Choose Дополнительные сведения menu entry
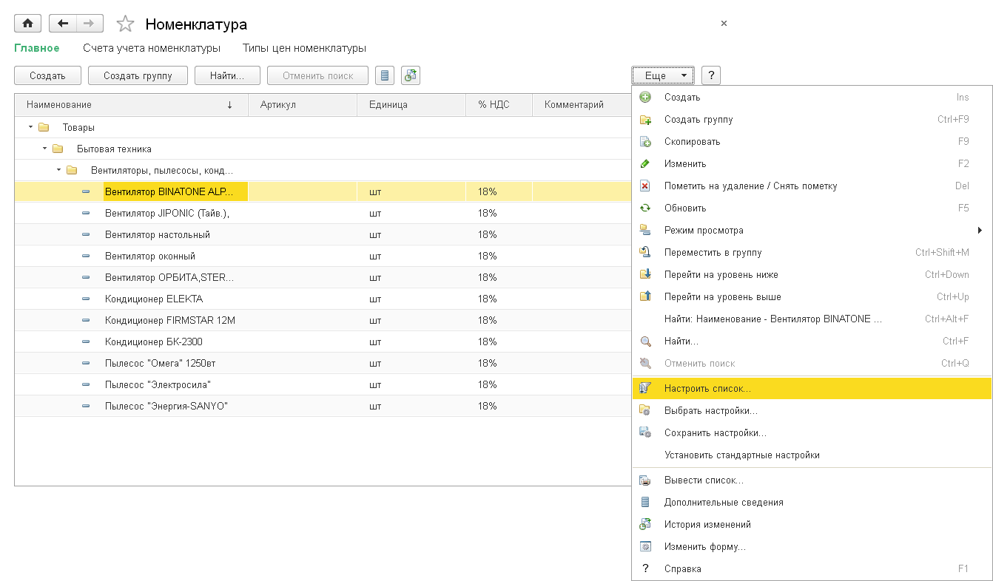The image size is (993, 581). click(x=812, y=503)
